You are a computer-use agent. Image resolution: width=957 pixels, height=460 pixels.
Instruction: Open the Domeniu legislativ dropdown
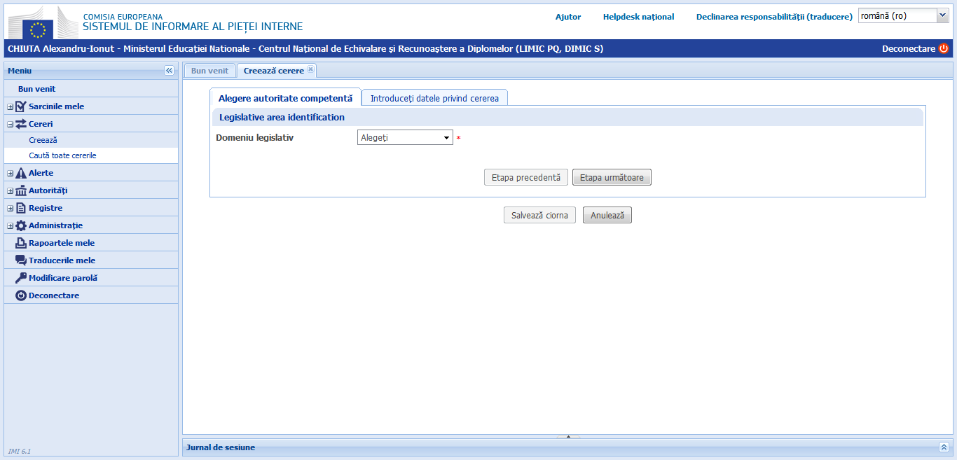click(405, 138)
